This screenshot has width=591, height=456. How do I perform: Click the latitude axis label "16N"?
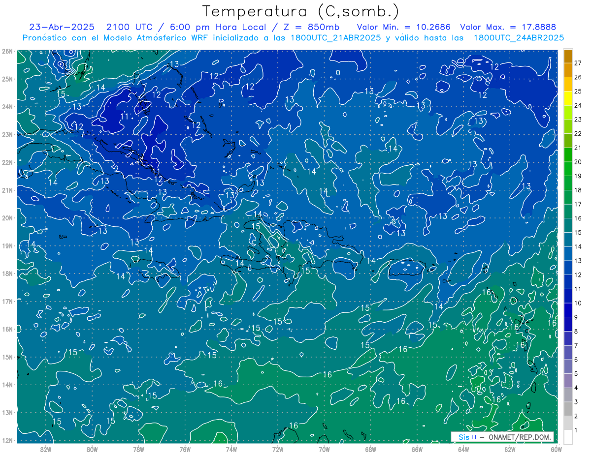coord(7,329)
